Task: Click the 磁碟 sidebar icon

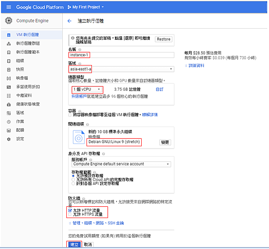Action: tap(9, 61)
